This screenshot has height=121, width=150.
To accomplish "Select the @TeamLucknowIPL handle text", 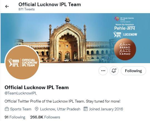I will click(21, 93).
